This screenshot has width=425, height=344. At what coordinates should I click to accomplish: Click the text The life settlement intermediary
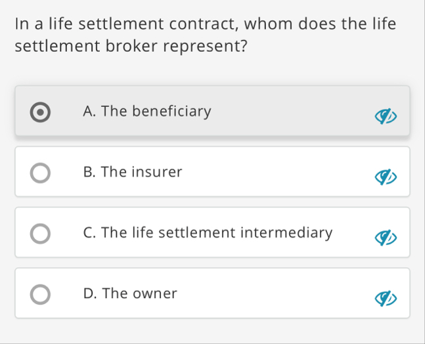(x=217, y=232)
